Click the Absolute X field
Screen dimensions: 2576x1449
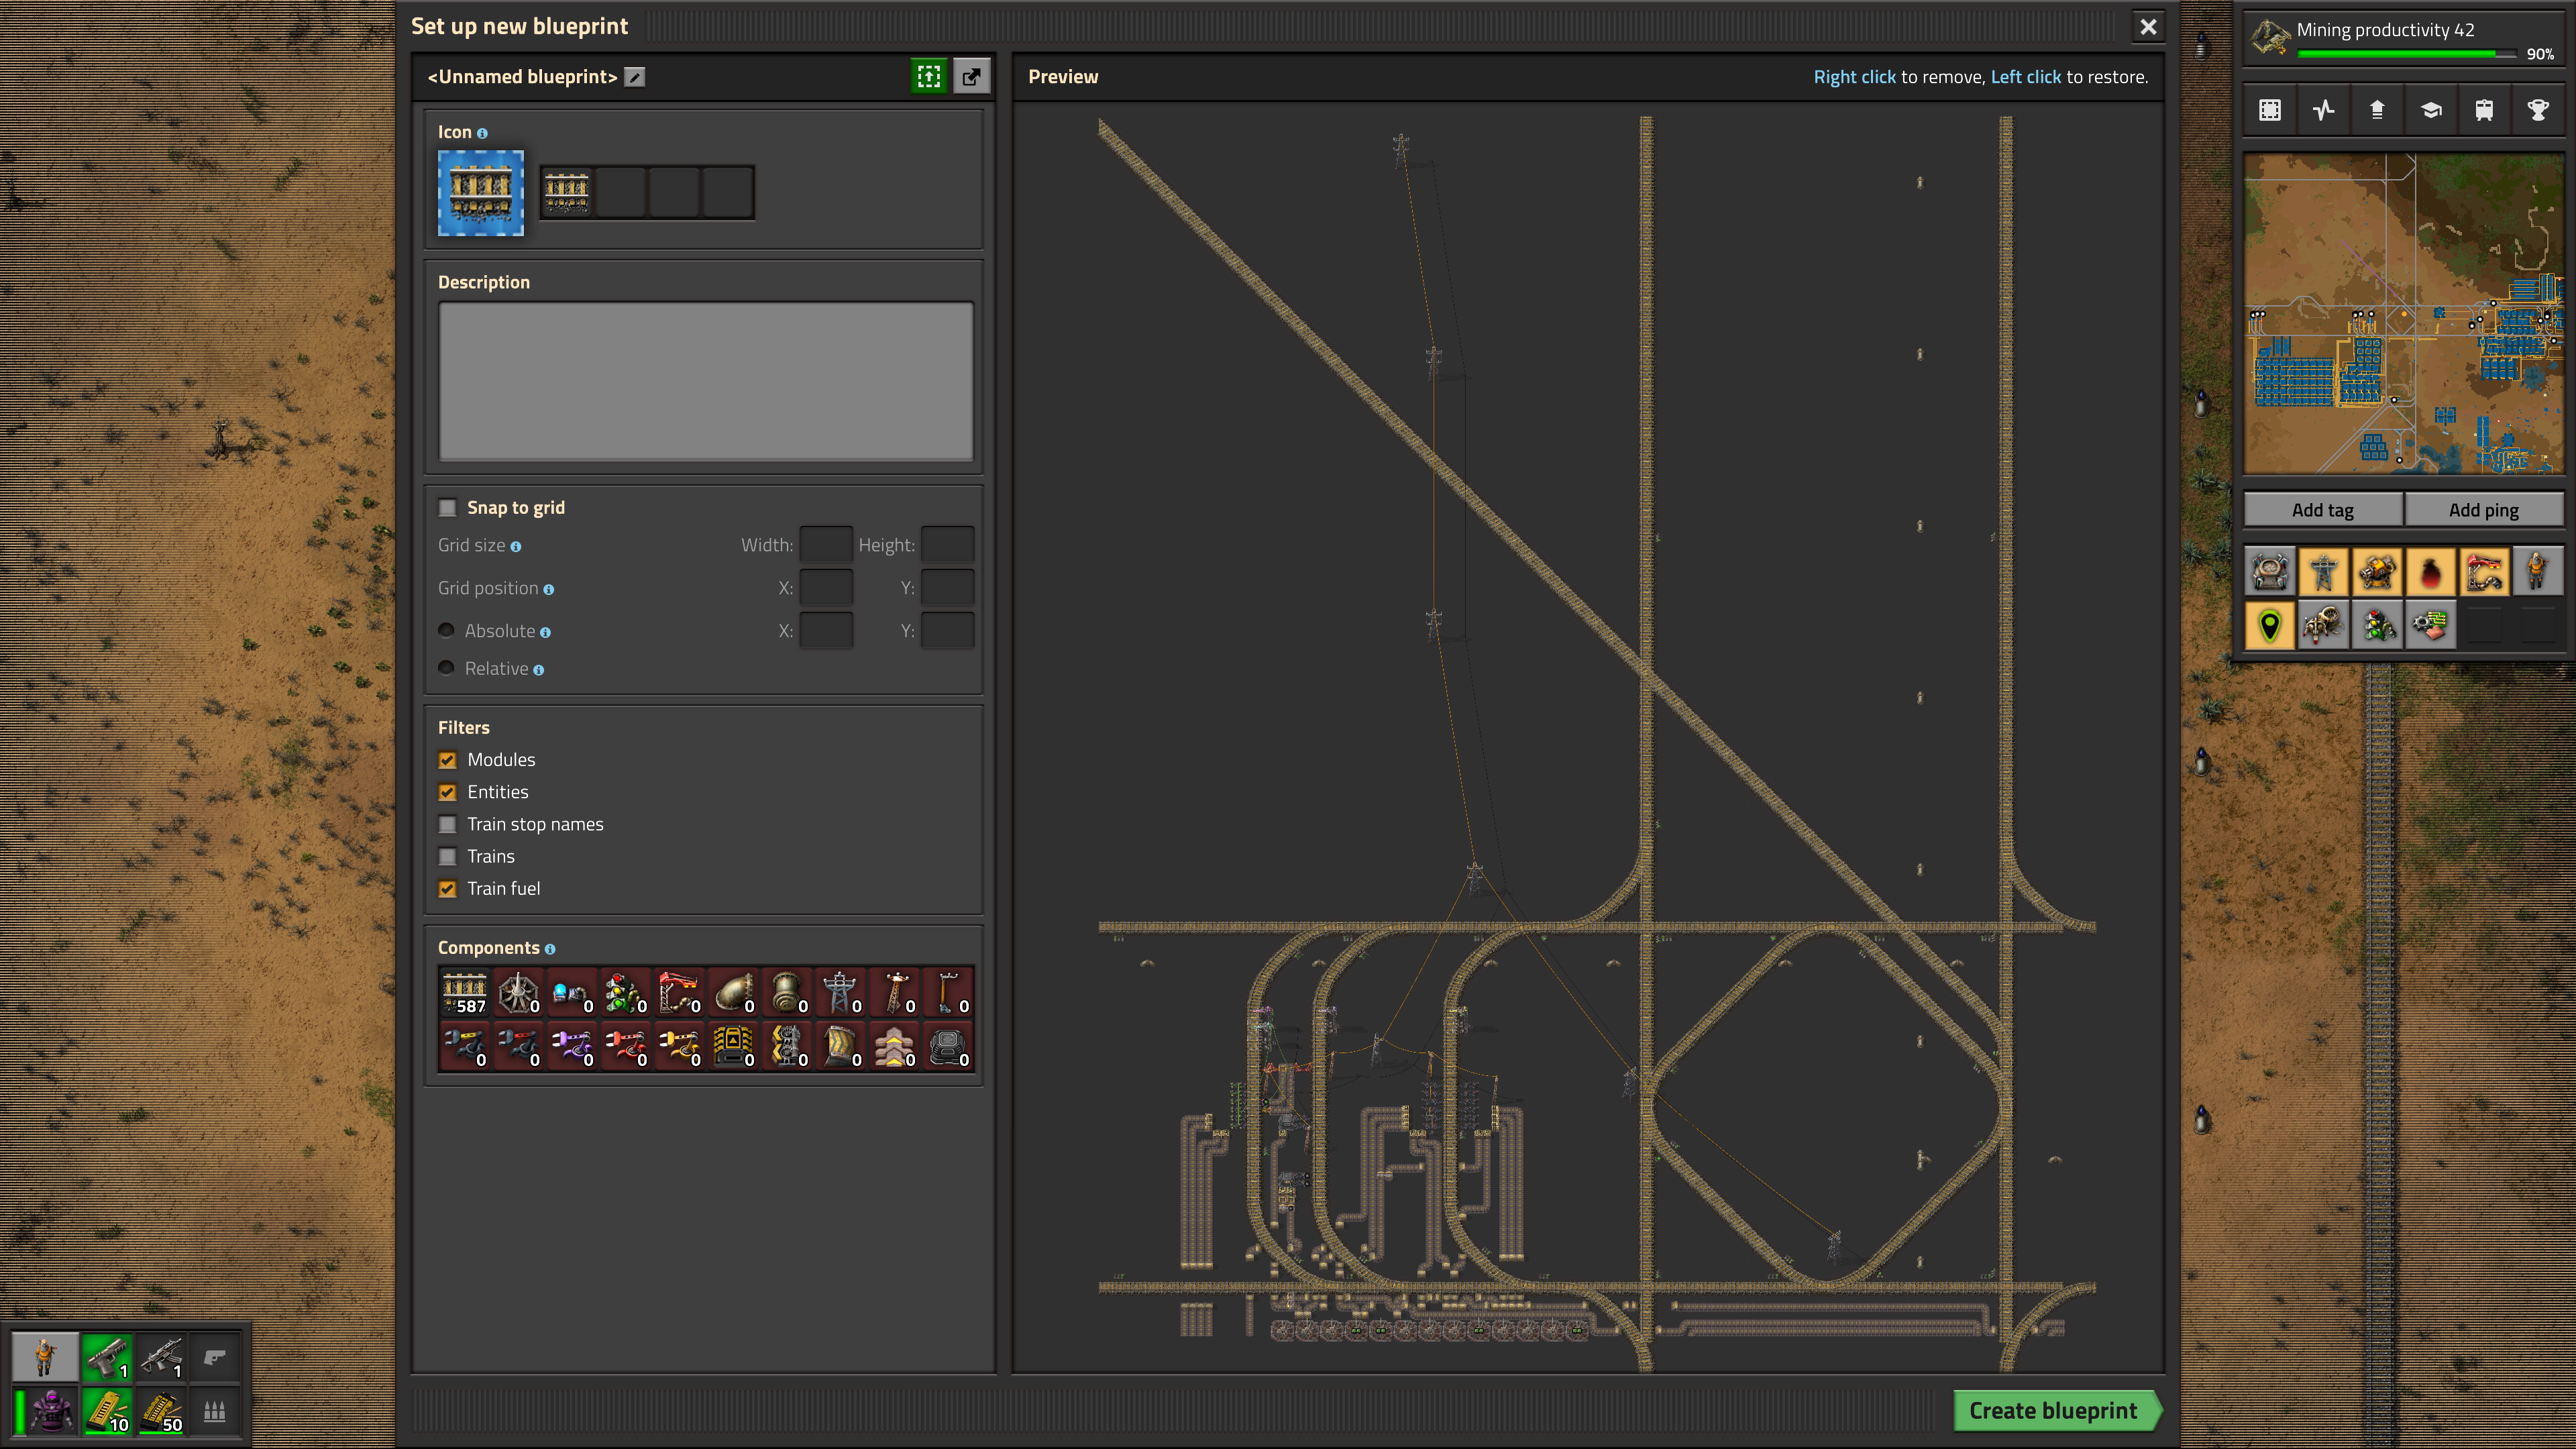pos(826,631)
